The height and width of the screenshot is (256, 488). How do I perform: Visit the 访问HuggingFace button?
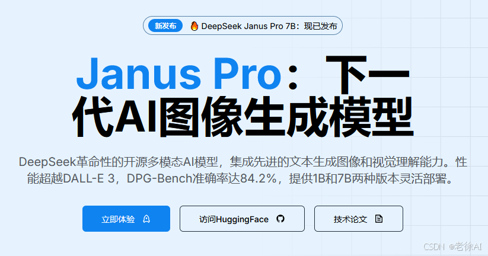[x=242, y=219]
